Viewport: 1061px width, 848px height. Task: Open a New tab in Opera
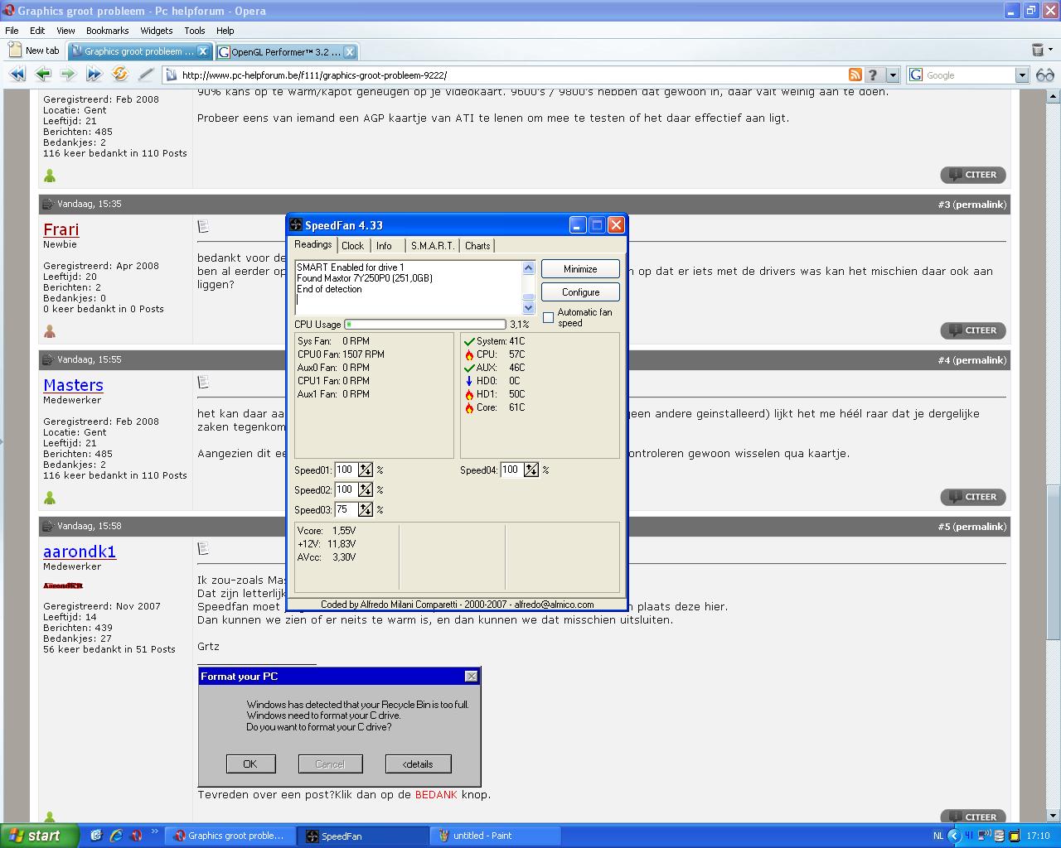tap(34, 51)
